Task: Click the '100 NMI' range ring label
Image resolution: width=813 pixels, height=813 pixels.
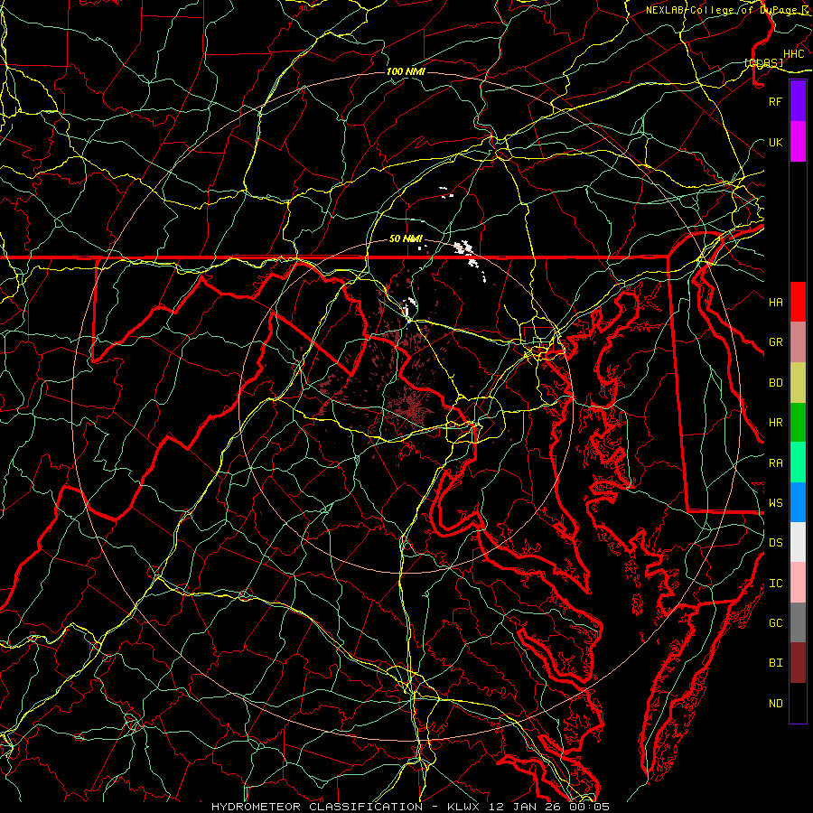Action: click(x=406, y=71)
